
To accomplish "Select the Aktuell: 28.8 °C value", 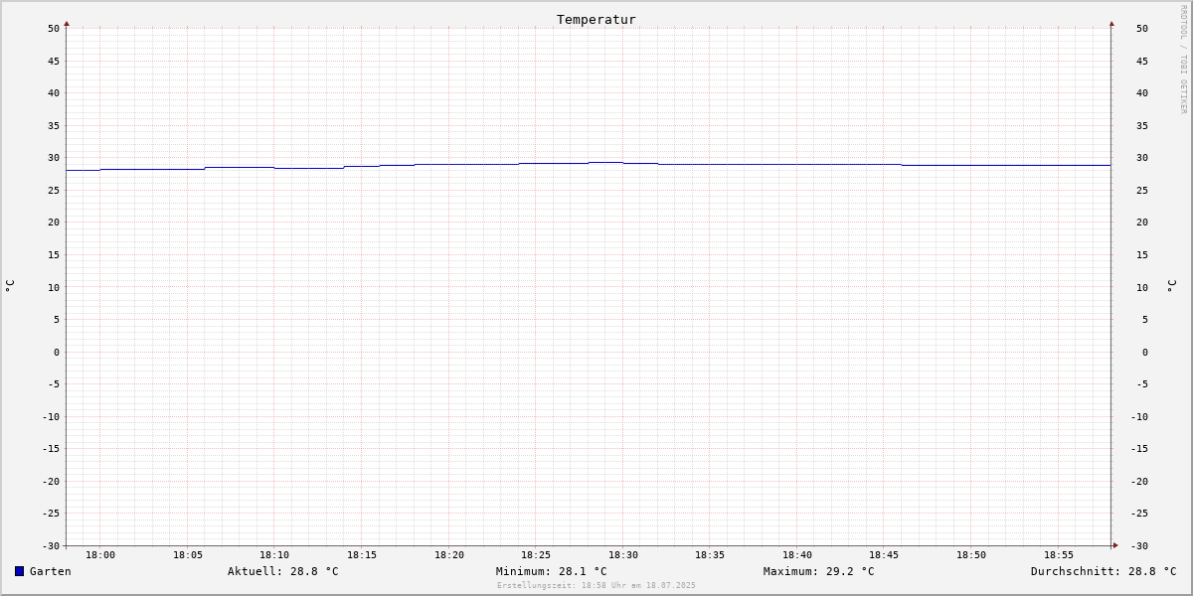I will (x=283, y=571).
